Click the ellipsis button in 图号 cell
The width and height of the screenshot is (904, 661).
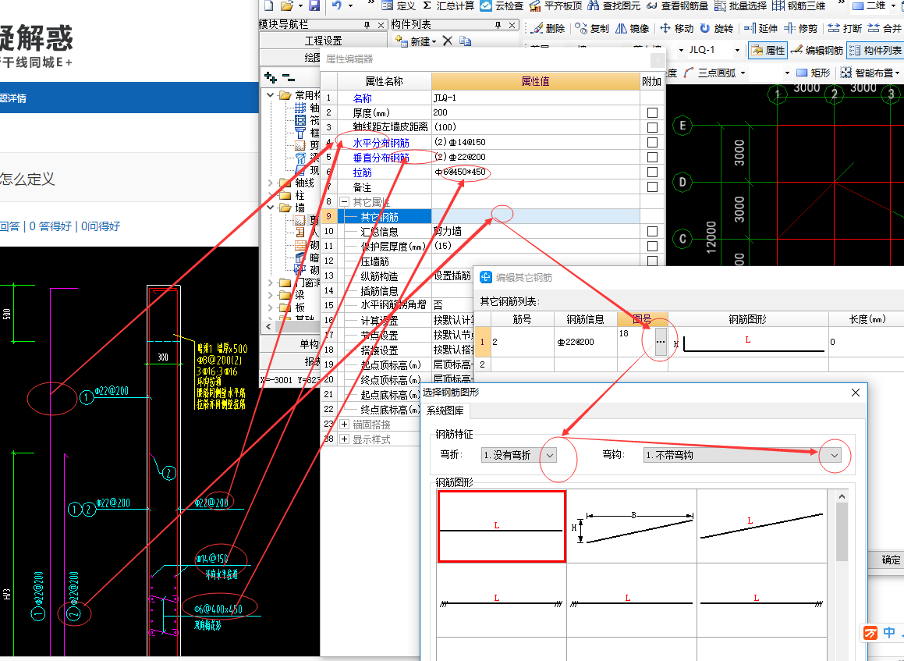(x=660, y=342)
